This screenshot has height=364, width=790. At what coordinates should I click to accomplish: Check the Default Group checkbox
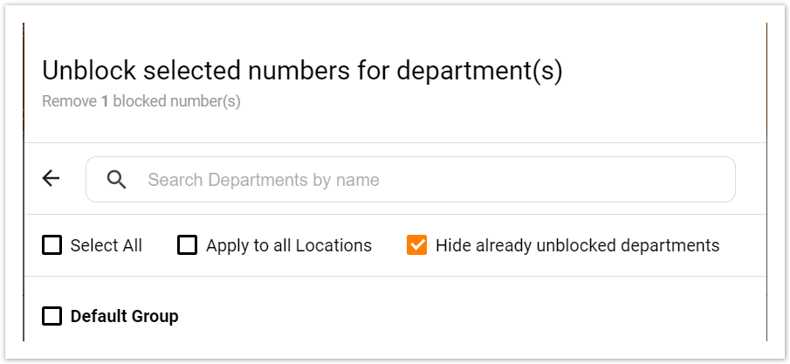tap(52, 316)
